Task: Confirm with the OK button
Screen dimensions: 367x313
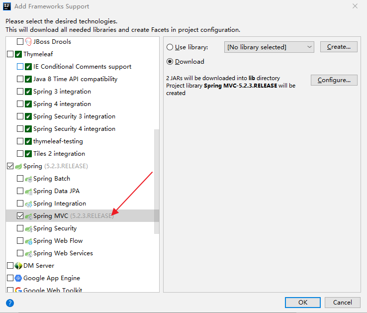Action: click(303, 303)
